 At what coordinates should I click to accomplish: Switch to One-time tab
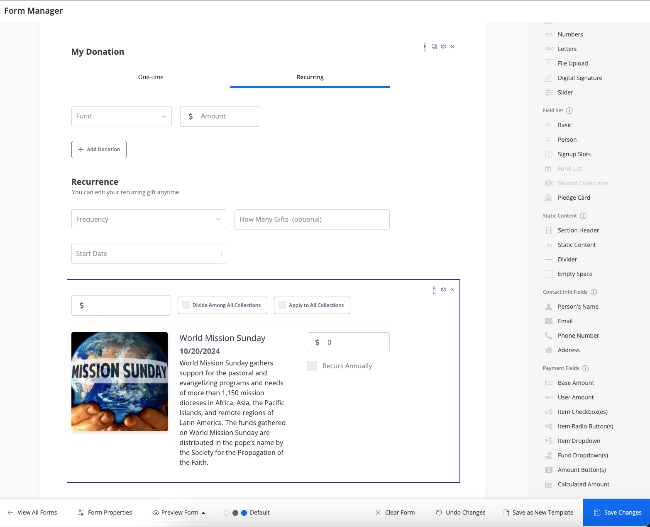[x=151, y=77]
